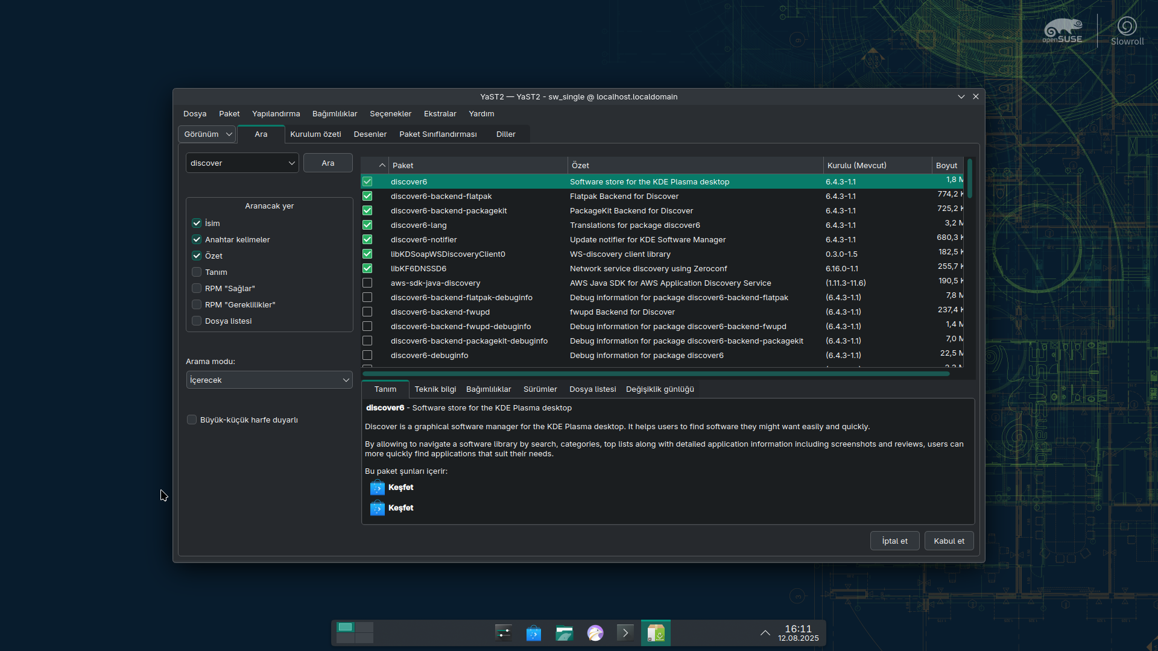Enable Dosya listesi search checkbox
Screen dimensions: 1158x651
coord(197,321)
